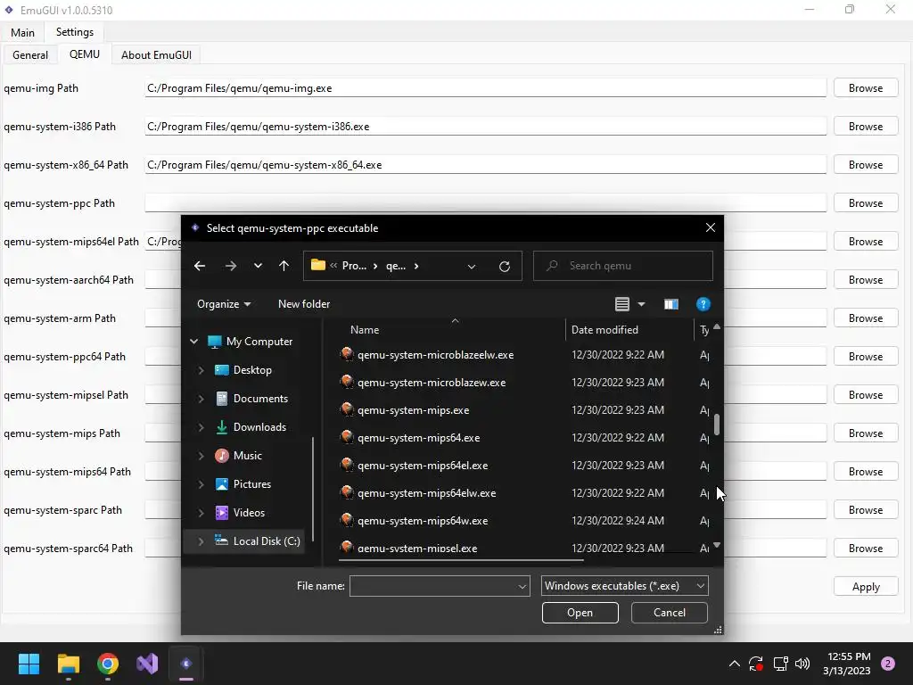Click Open in the file dialog

(580, 613)
